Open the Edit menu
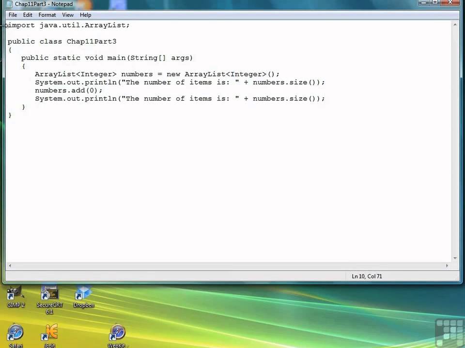Viewport: 465px width, 348px height. (28, 15)
